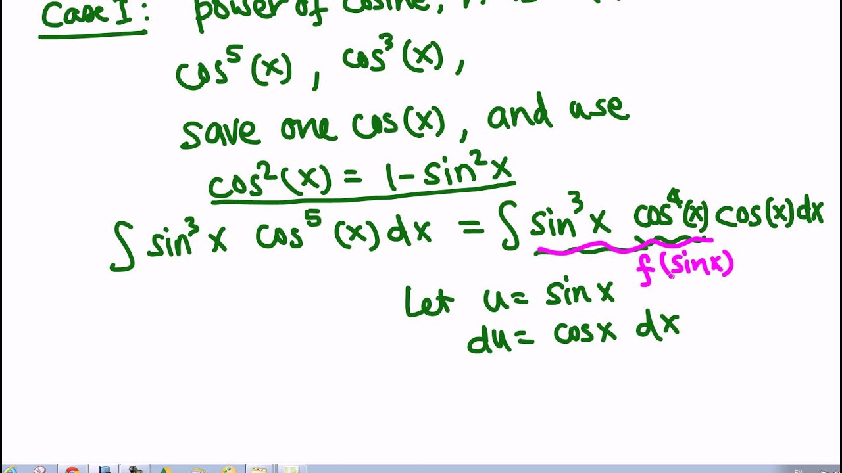Screen dimensions: 842x473
Task: Open the no-entry sign taskbar shortcut
Action: pos(39,470)
